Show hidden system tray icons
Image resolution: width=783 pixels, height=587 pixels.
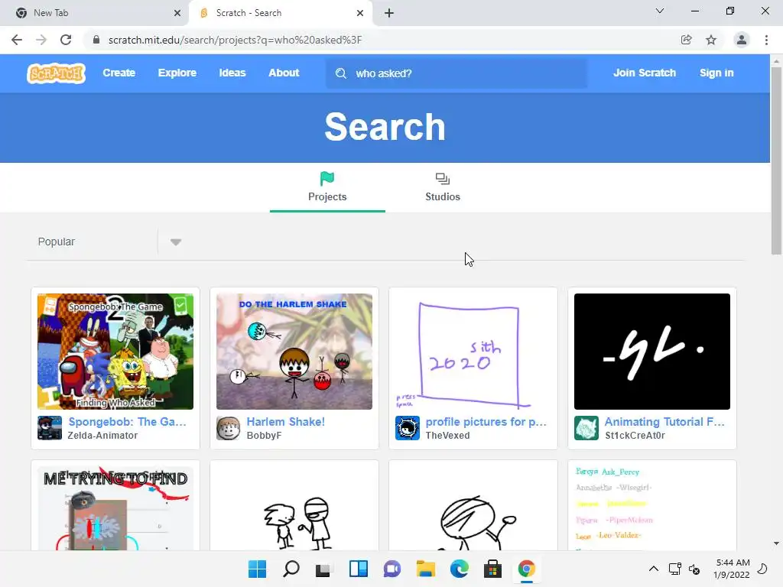[653, 569]
